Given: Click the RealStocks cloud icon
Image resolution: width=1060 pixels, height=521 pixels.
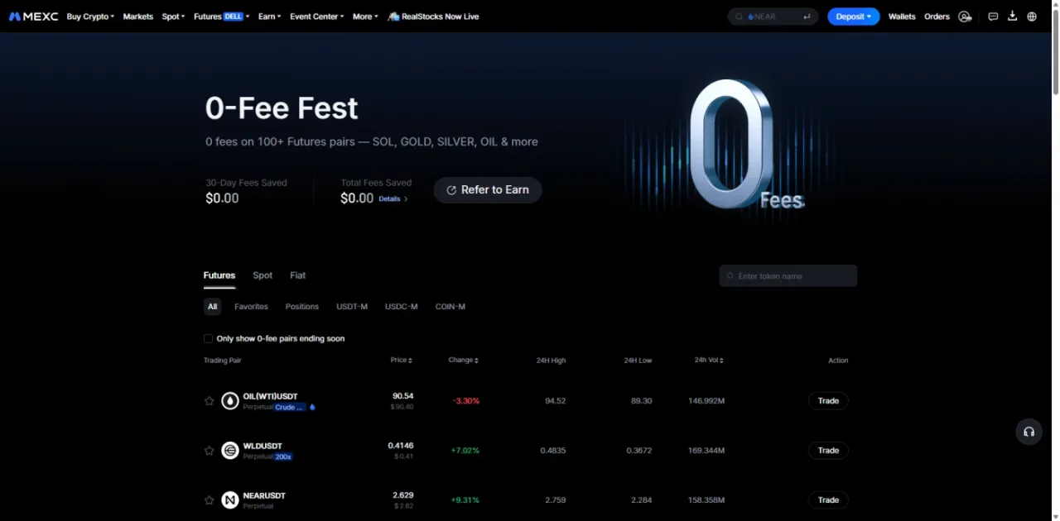Looking at the screenshot, I should click(x=393, y=17).
